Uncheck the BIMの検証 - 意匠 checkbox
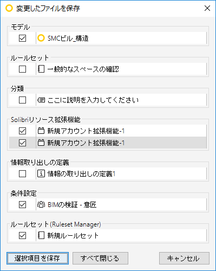216x271 pixels. point(22,204)
